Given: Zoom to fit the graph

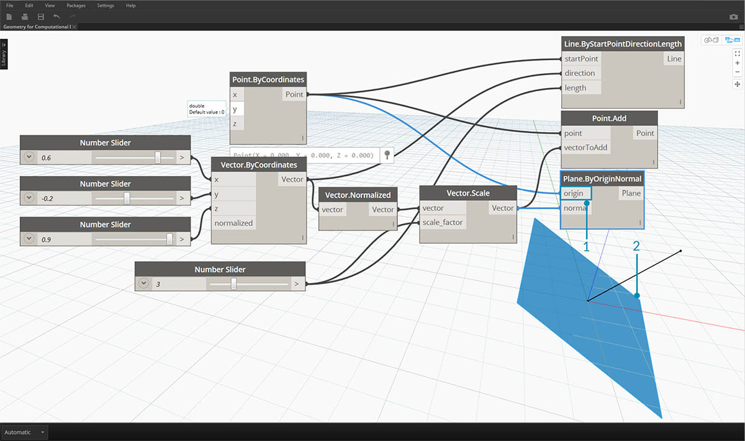Looking at the screenshot, I should click(x=738, y=53).
